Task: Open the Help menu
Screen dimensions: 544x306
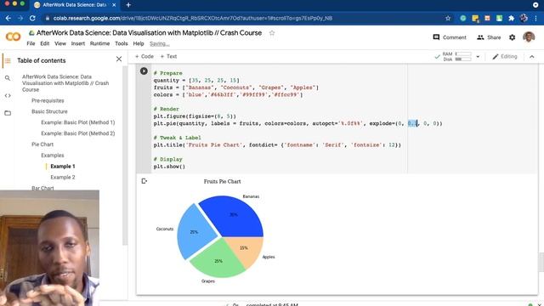Action: pyautogui.click(x=139, y=43)
